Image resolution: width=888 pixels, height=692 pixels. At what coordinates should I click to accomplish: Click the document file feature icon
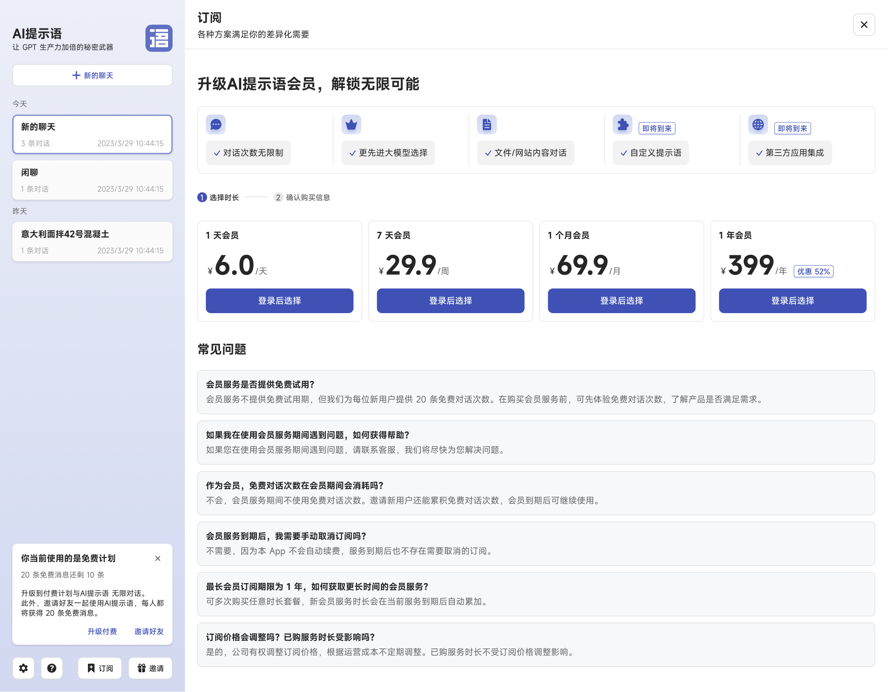[x=487, y=125]
